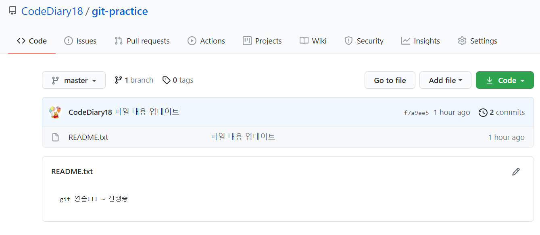Switch to the Code tab
Image resolution: width=540 pixels, height=235 pixels.
tap(32, 41)
